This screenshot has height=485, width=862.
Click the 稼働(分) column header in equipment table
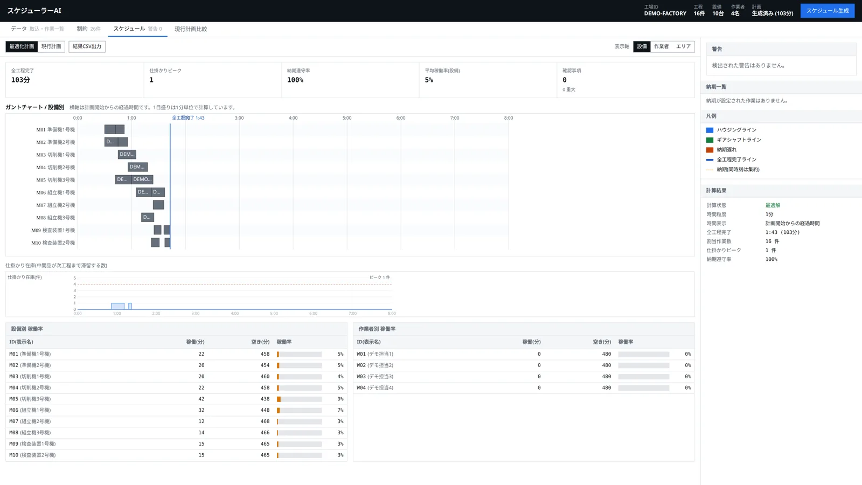[195, 342]
